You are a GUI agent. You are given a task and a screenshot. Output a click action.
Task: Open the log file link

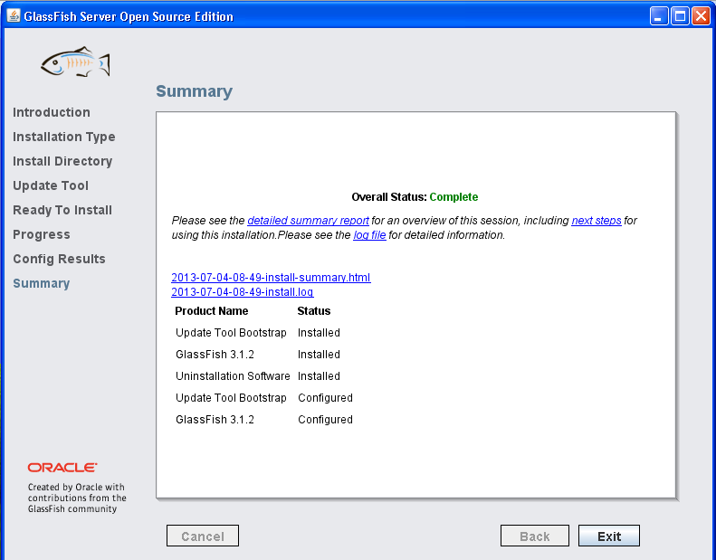click(x=369, y=235)
